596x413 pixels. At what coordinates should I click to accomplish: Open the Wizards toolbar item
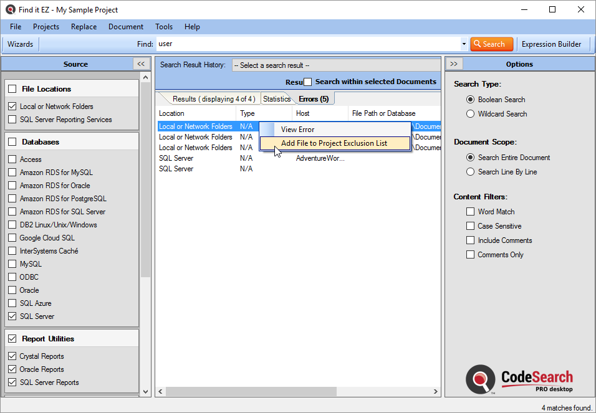pyautogui.click(x=21, y=44)
